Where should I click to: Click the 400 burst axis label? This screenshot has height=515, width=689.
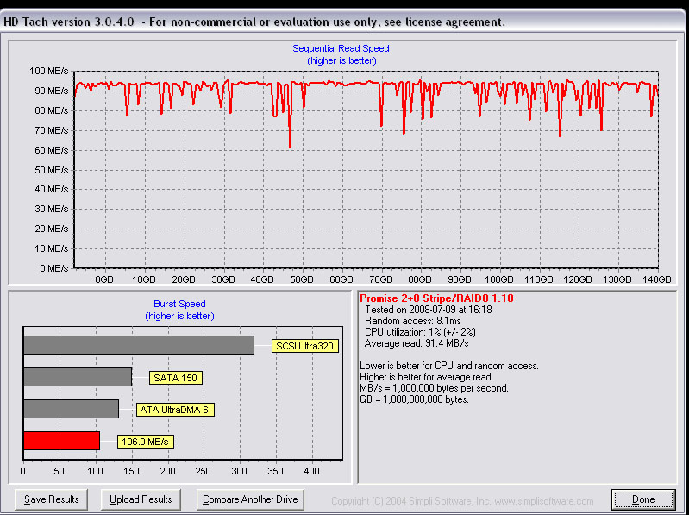(312, 472)
